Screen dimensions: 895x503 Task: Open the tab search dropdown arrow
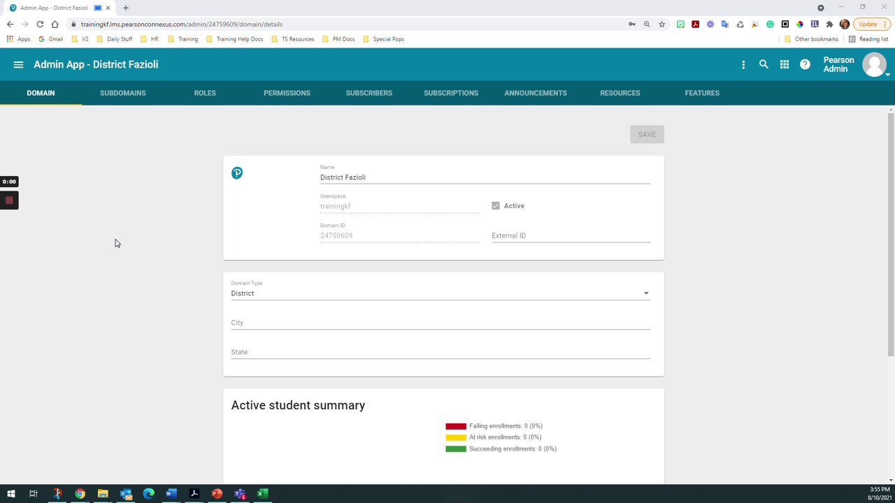(x=821, y=8)
